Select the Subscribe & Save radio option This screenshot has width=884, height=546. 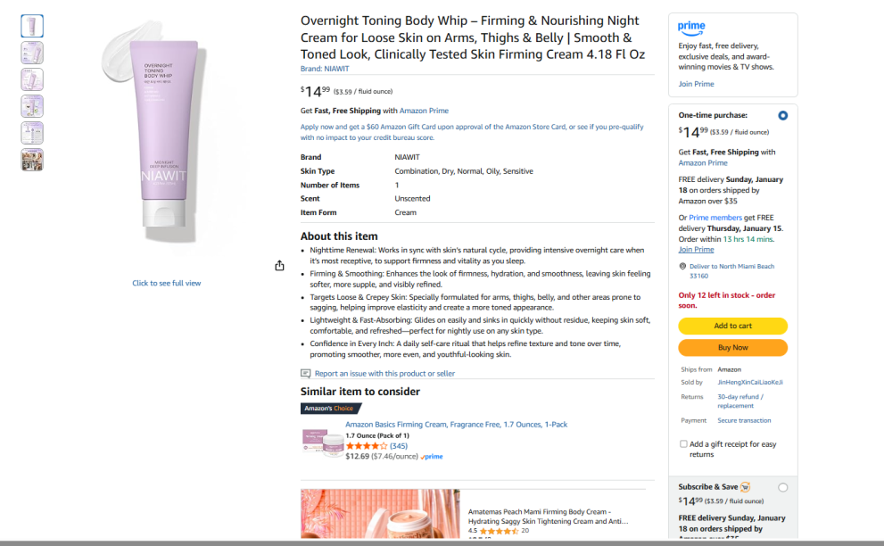click(x=783, y=487)
